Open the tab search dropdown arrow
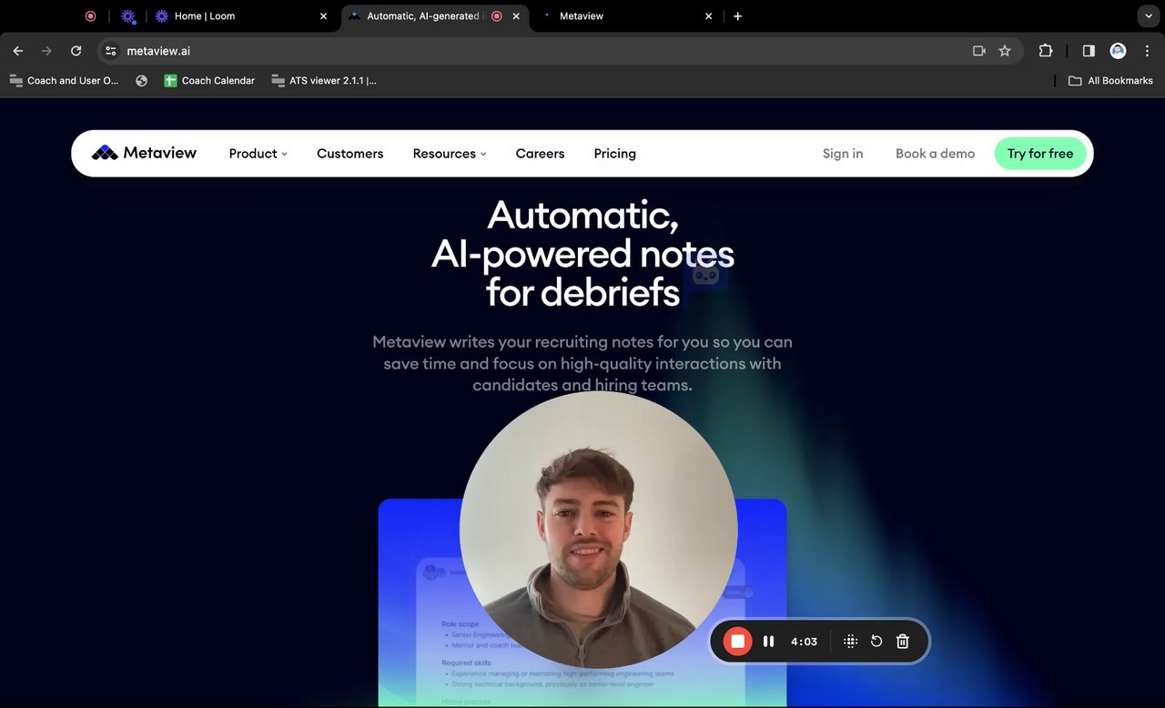 1147,16
